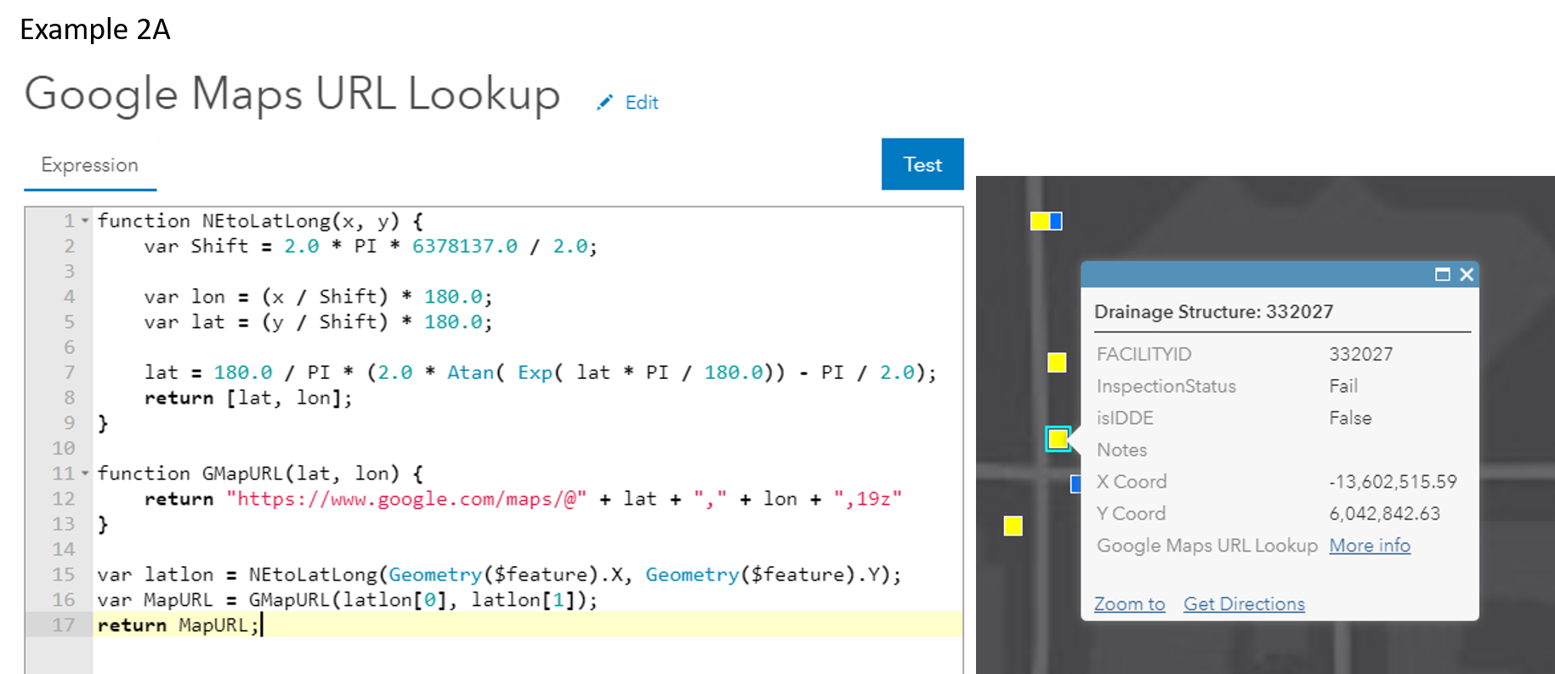1555x674 pixels.
Task: Click Zoom to in the popup
Action: point(1129,604)
